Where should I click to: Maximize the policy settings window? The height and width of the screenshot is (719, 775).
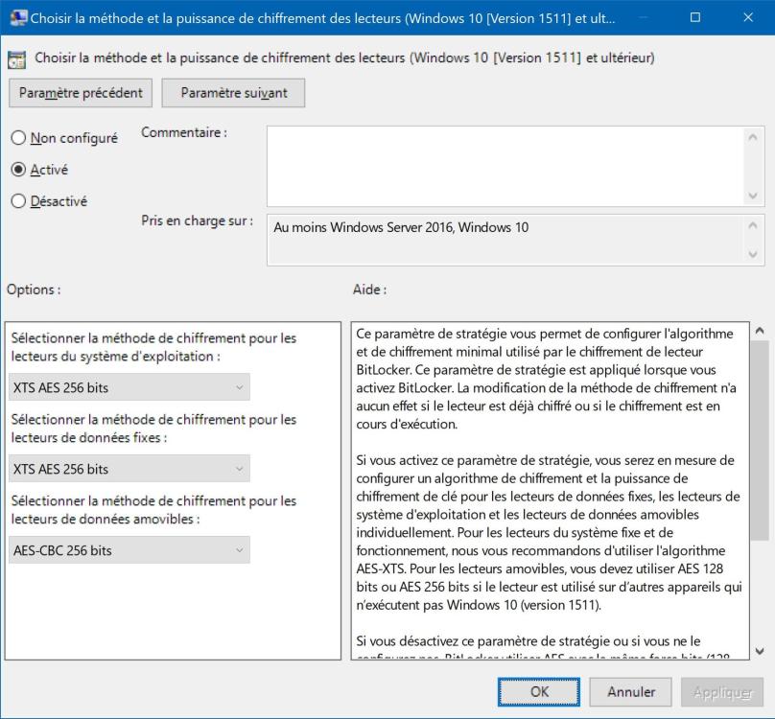(695, 17)
